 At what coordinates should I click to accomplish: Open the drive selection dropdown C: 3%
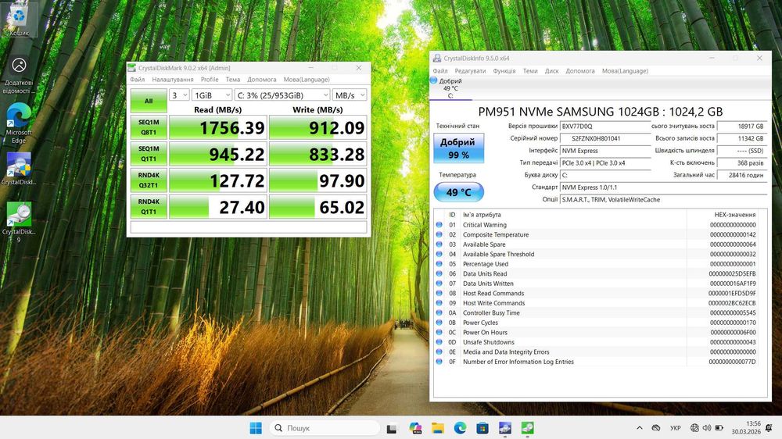[282, 95]
